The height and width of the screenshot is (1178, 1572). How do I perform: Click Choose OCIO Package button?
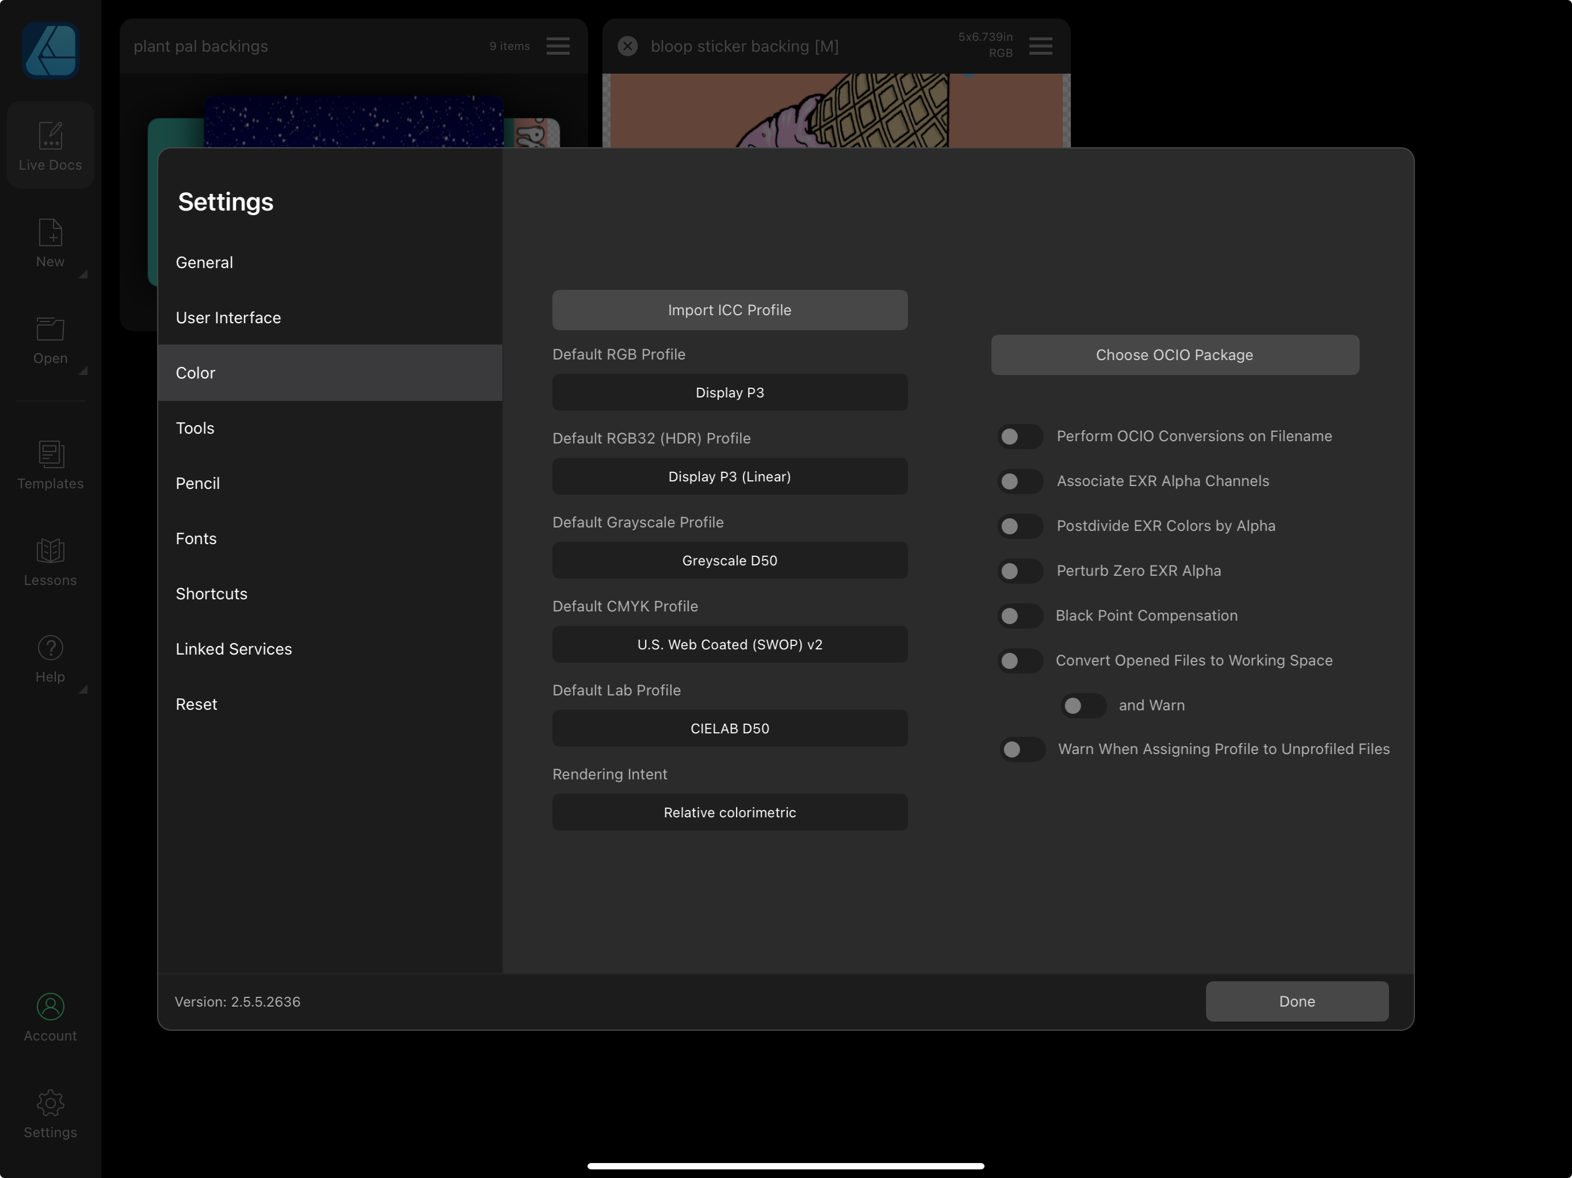1175,354
